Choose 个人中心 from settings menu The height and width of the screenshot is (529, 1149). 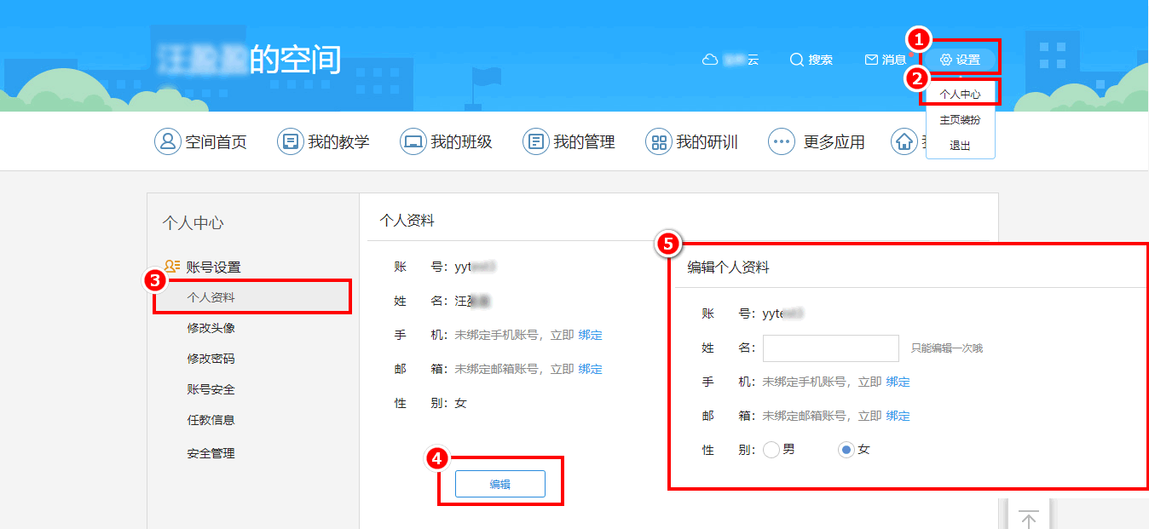click(960, 95)
